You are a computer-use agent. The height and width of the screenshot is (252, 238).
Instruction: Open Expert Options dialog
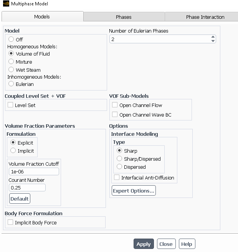[x=134, y=191]
